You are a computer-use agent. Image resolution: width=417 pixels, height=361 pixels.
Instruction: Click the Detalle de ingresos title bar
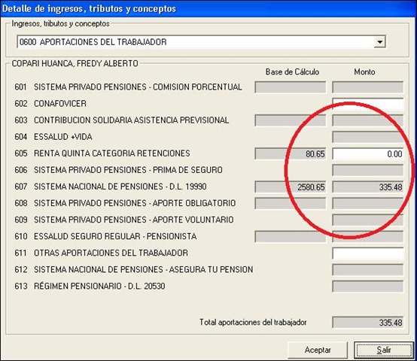[208, 9]
